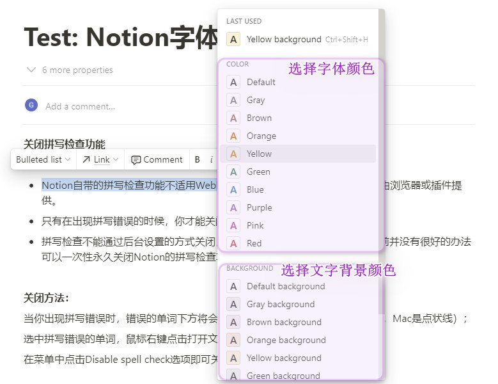Click the heading 关闭方法:
Image resolution: width=498 pixels, height=384 pixels.
(x=46, y=298)
